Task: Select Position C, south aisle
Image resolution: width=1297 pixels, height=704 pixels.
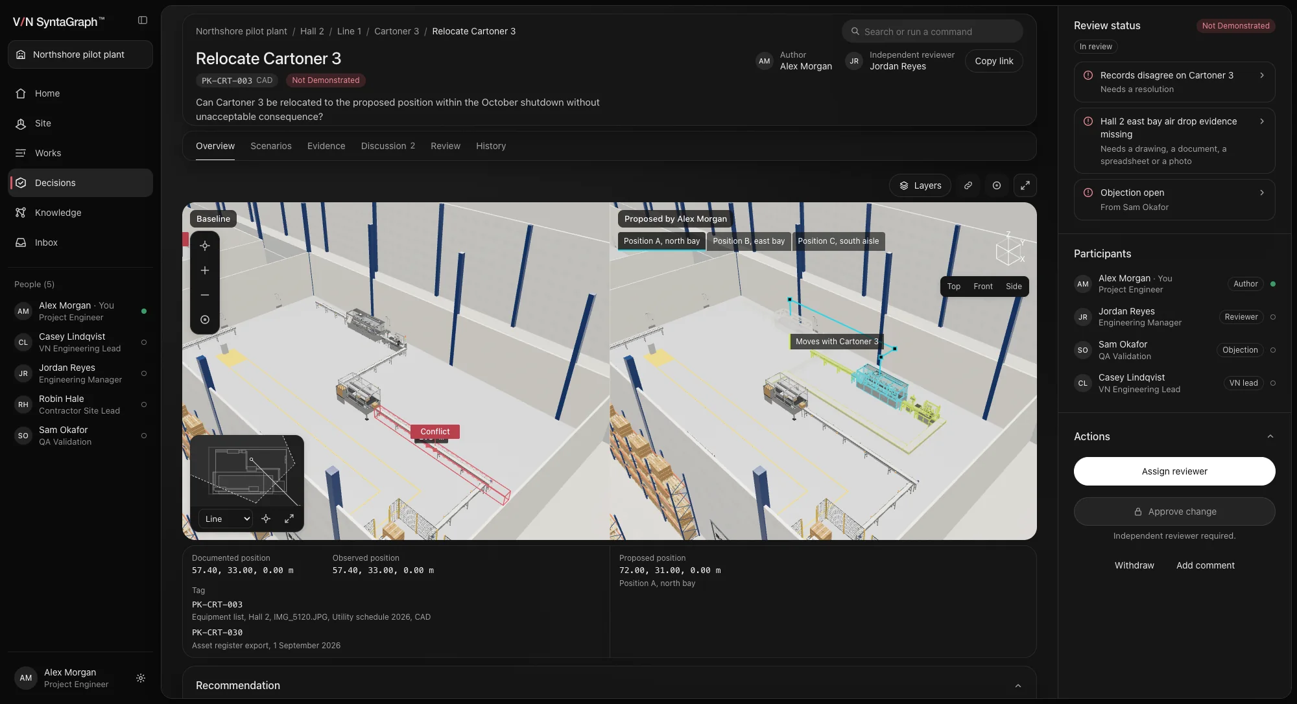Action: pos(839,241)
